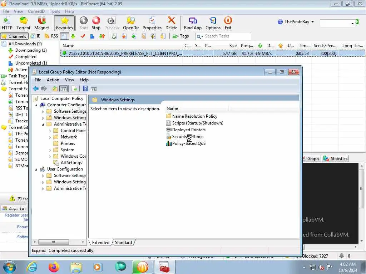Click the RSS button in BitComet secondary toolbar
This screenshot has width=366, height=274.
[51, 36]
